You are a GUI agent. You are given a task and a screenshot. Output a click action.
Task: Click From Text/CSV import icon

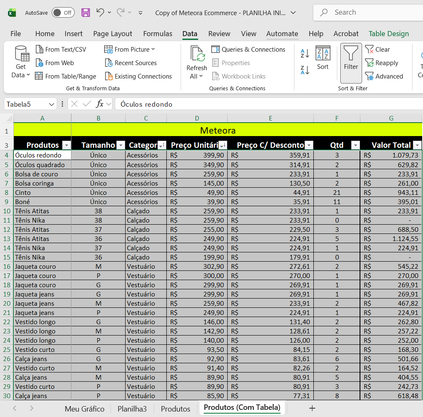pos(39,50)
